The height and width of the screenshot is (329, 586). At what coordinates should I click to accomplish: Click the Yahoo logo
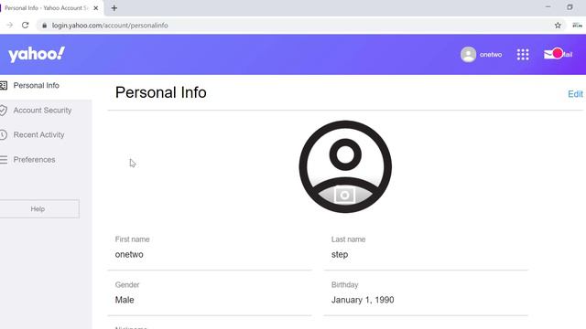coord(37,55)
